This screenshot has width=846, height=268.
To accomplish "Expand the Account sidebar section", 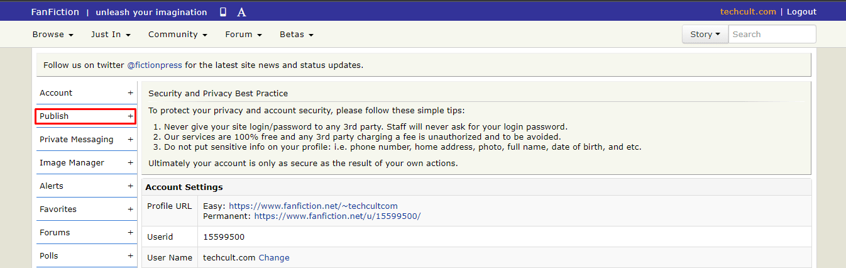I will [86, 93].
